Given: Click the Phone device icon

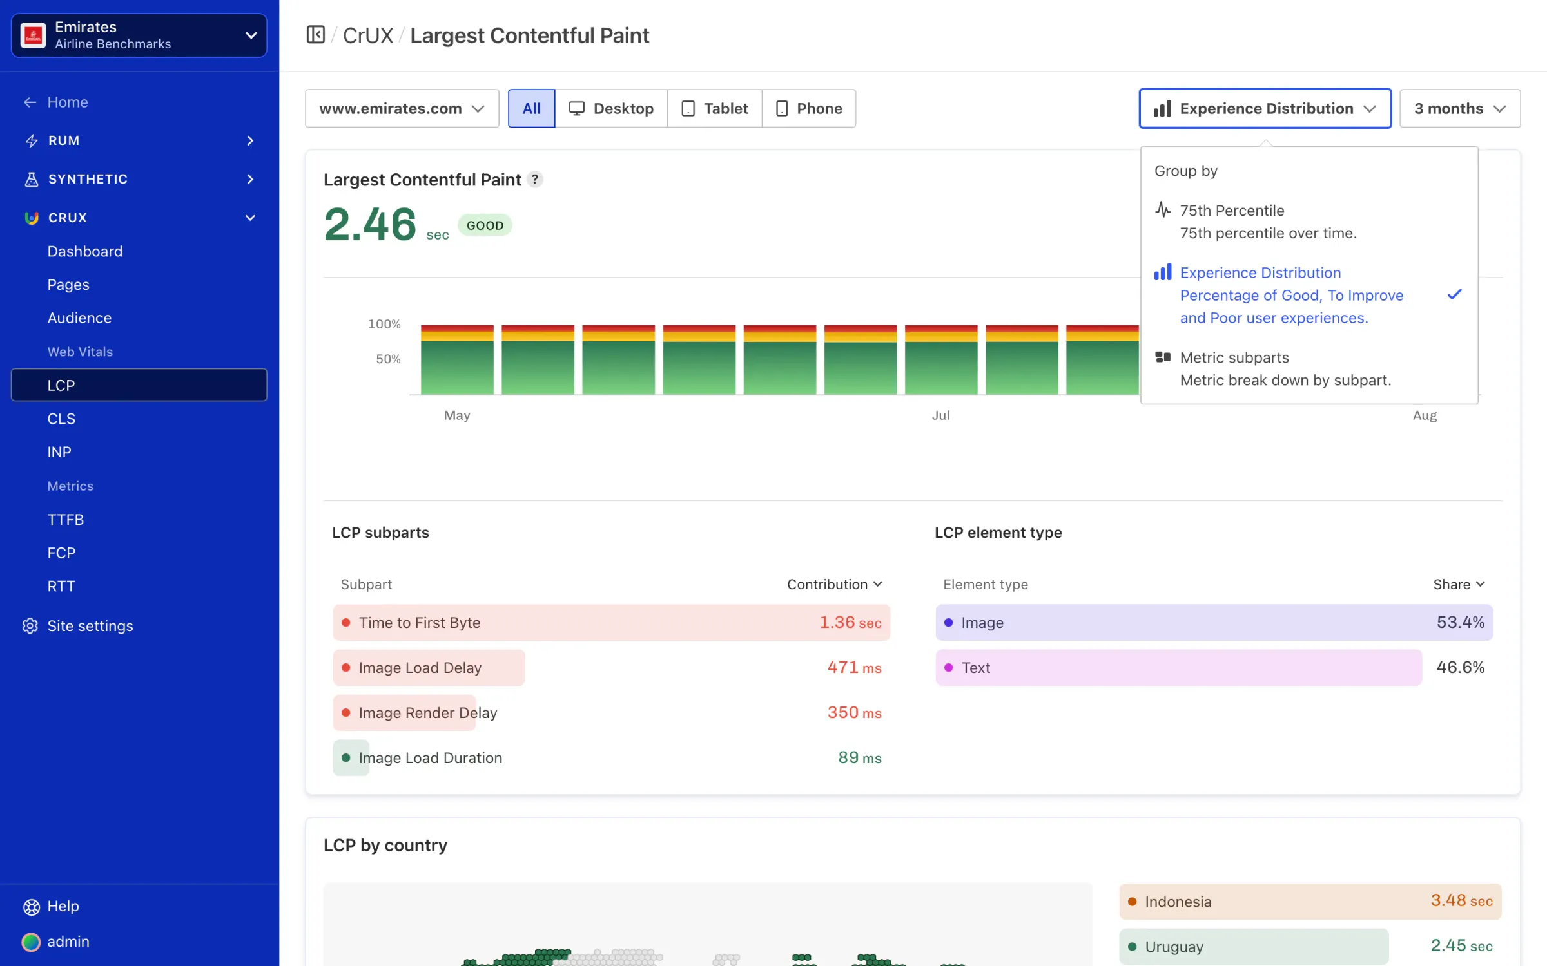Looking at the screenshot, I should coord(782,108).
